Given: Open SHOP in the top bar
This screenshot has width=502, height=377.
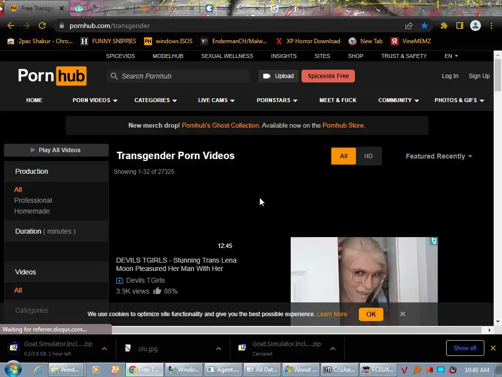Looking at the screenshot, I should coord(355,56).
